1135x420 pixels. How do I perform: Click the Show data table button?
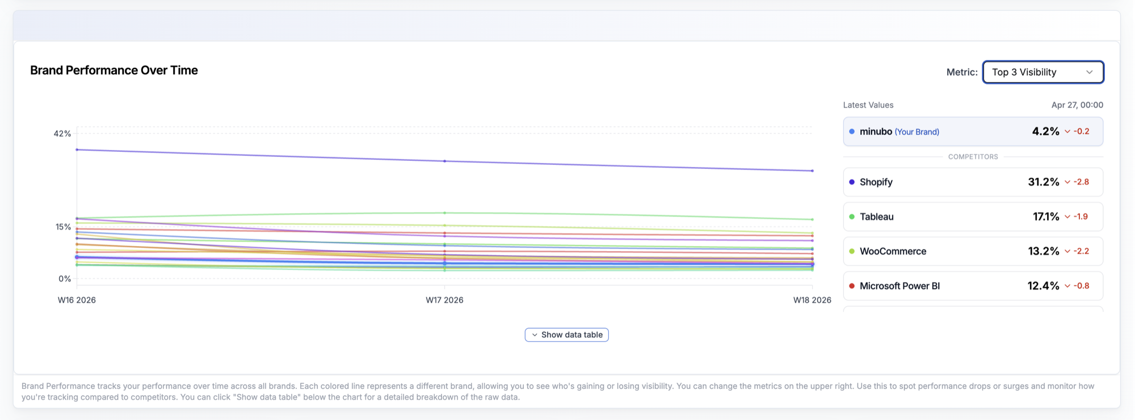click(x=567, y=335)
